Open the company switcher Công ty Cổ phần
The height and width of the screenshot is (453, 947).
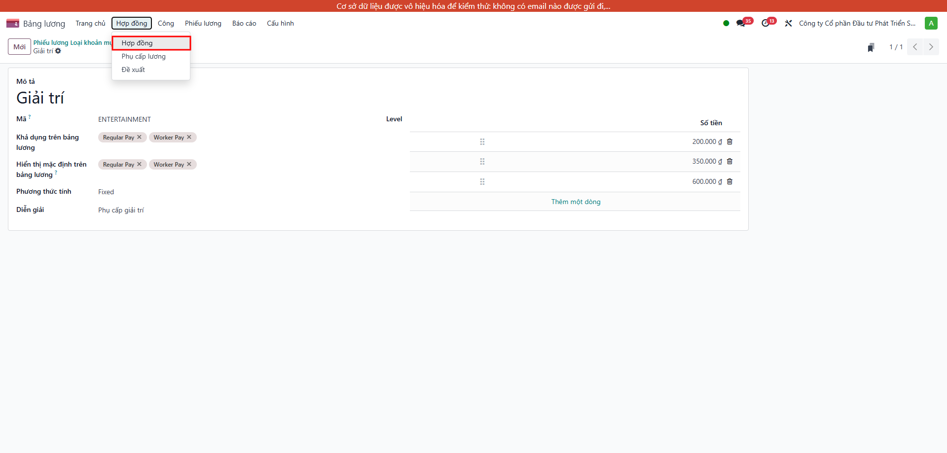click(x=857, y=23)
